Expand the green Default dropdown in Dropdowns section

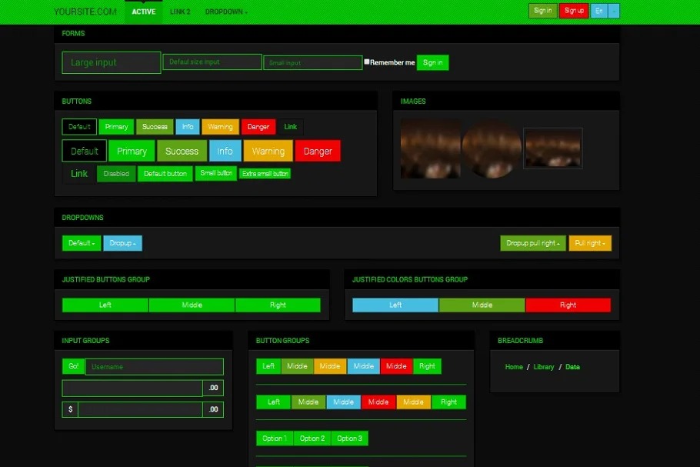[81, 243]
